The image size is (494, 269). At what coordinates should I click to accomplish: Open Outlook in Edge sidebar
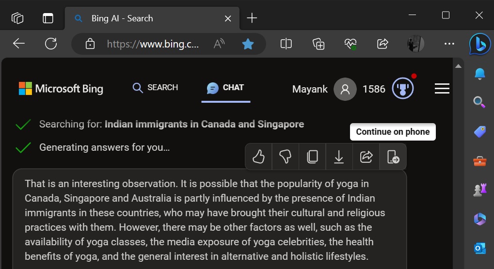tap(479, 248)
